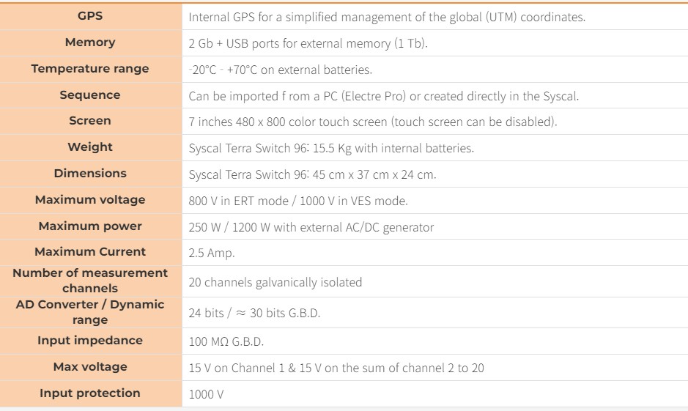Click the Input protection label
The image size is (688, 411).
tap(90, 393)
